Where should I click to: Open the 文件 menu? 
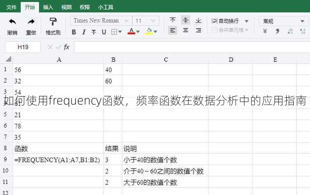[11, 7]
